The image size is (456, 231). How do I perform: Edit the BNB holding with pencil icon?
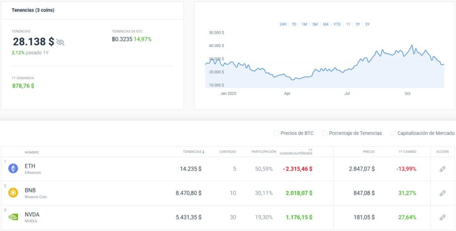point(442,193)
